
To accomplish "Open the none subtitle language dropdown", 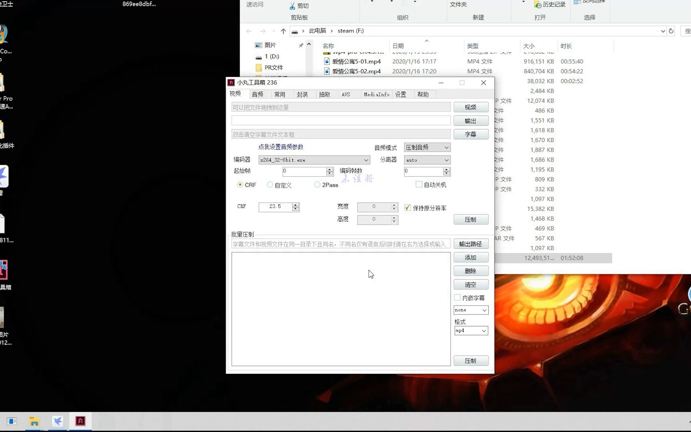I will click(471, 310).
